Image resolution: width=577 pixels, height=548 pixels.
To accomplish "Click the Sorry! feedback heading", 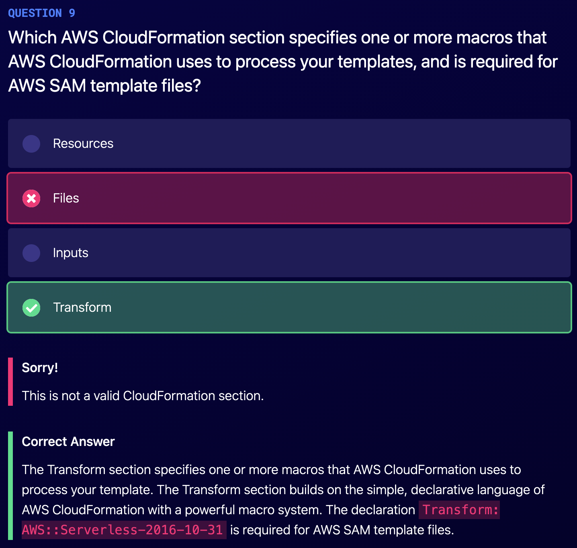I will [40, 367].
